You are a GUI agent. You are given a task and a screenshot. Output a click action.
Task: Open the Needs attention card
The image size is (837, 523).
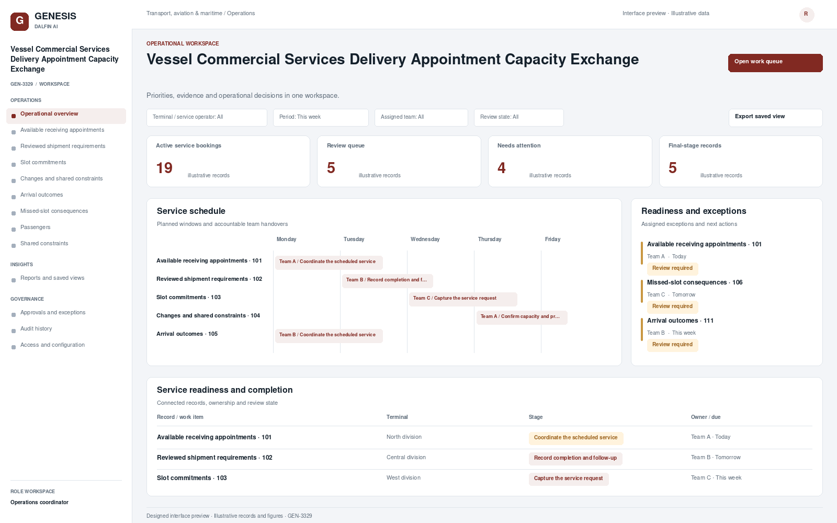pos(570,161)
